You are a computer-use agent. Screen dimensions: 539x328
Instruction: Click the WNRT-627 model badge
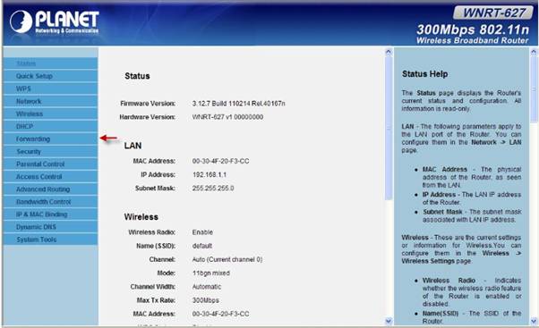tap(493, 13)
